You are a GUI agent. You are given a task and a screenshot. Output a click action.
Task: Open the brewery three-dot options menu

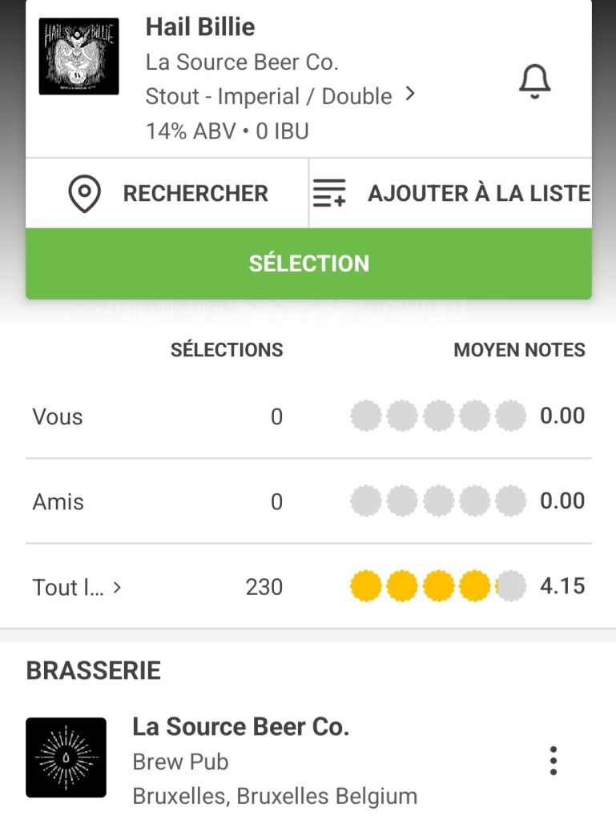click(553, 760)
